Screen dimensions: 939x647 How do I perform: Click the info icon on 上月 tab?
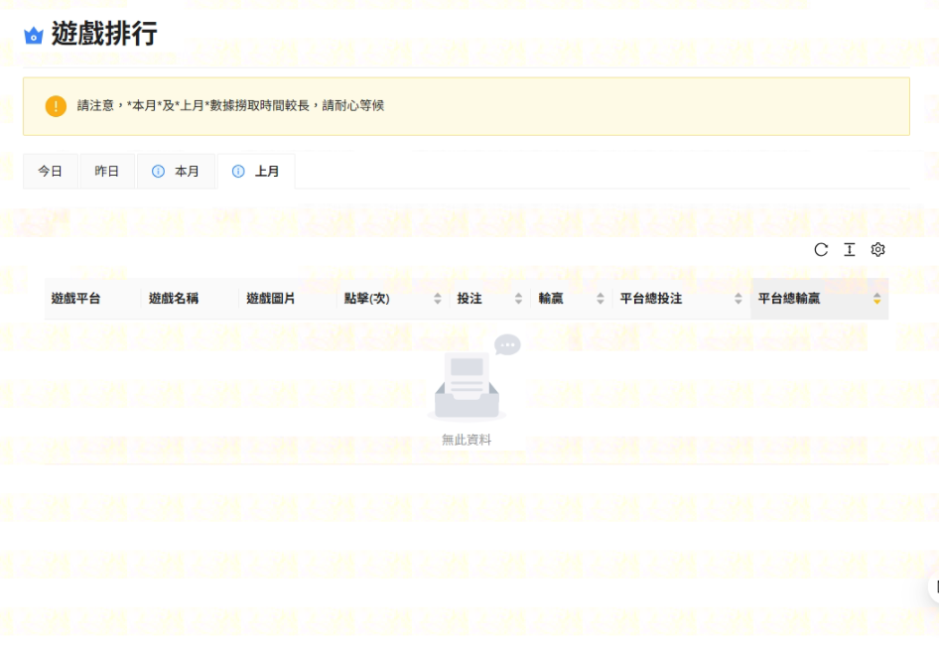pos(238,172)
